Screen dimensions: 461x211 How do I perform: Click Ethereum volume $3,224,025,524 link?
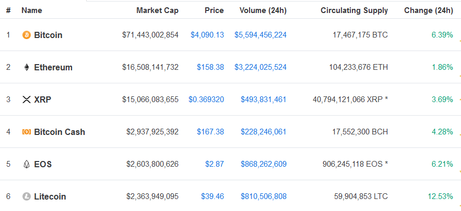click(261, 68)
